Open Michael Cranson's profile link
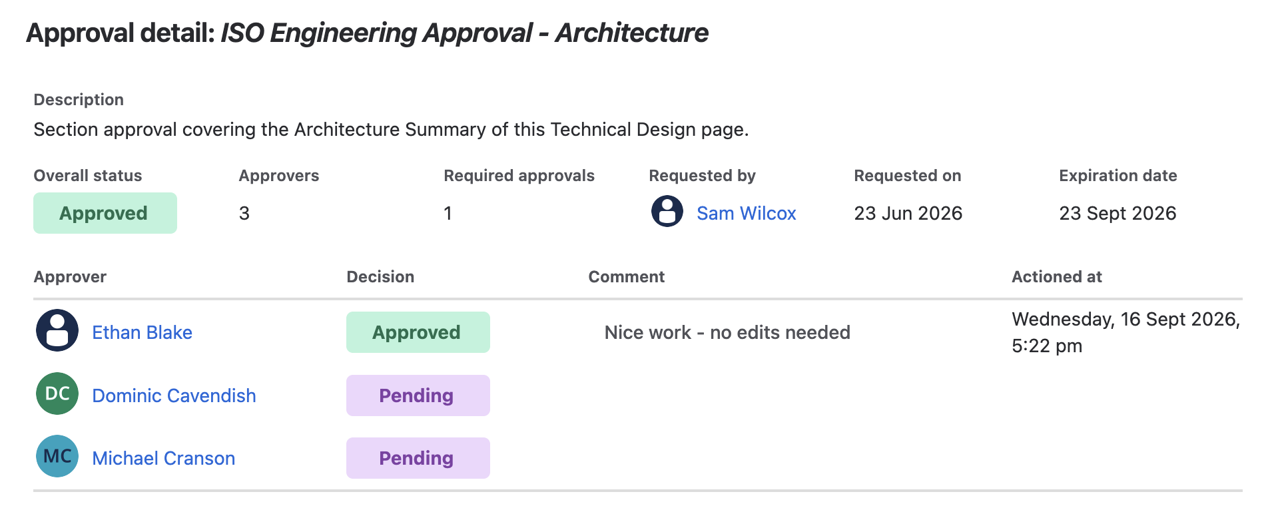Image resolution: width=1272 pixels, height=518 pixels. pos(163,458)
